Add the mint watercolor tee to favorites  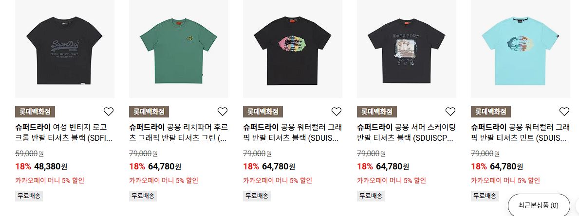564,112
